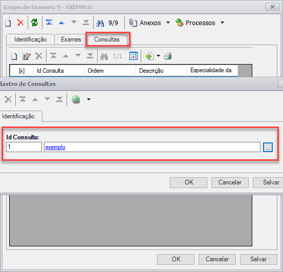
Task: Toggle the [x] select-all column header
Action: click(21, 71)
